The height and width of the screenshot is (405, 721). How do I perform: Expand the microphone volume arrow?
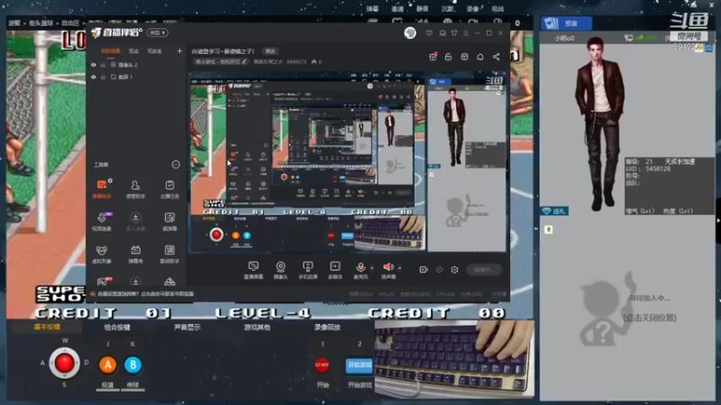pyautogui.click(x=372, y=267)
